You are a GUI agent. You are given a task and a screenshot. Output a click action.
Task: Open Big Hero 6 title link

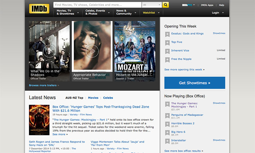click(x=178, y=132)
